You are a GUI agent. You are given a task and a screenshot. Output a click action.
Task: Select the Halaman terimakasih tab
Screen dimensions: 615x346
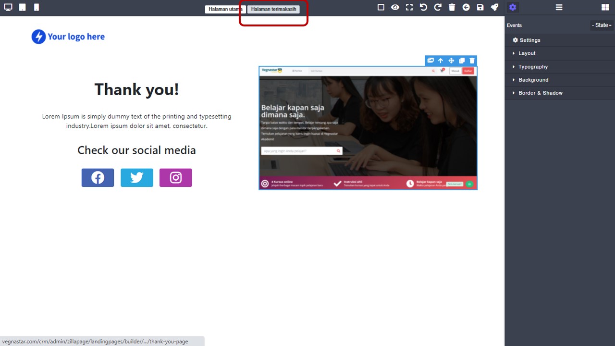point(273,9)
